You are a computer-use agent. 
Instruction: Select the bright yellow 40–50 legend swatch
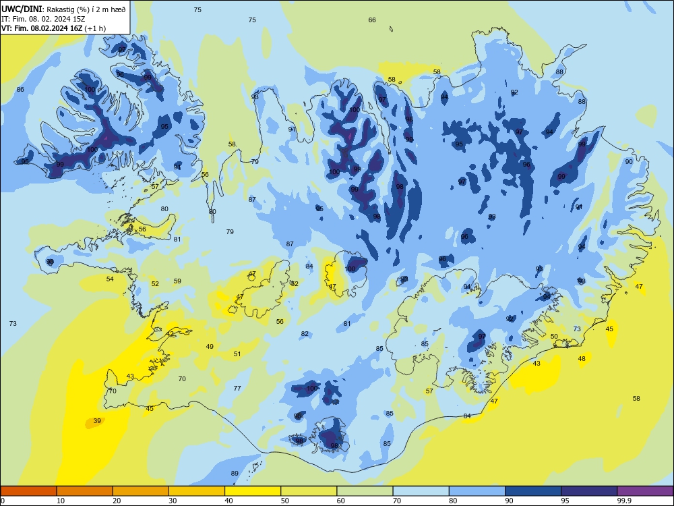[253, 491]
